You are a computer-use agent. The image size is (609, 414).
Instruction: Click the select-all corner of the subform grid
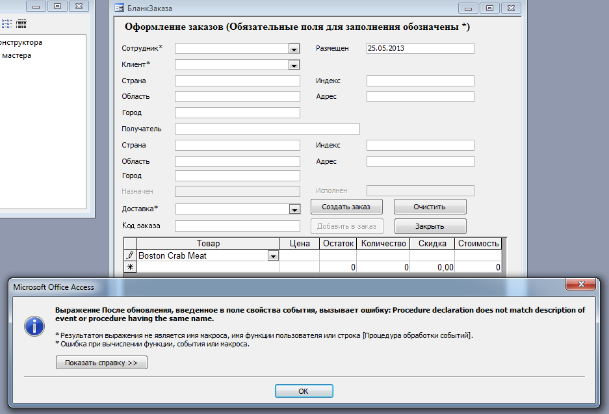coord(130,244)
